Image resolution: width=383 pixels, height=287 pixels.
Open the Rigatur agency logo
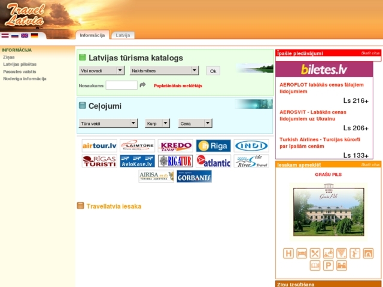pyautogui.click(x=175, y=161)
